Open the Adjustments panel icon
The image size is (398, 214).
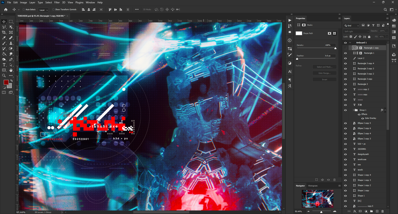[x=289, y=63]
